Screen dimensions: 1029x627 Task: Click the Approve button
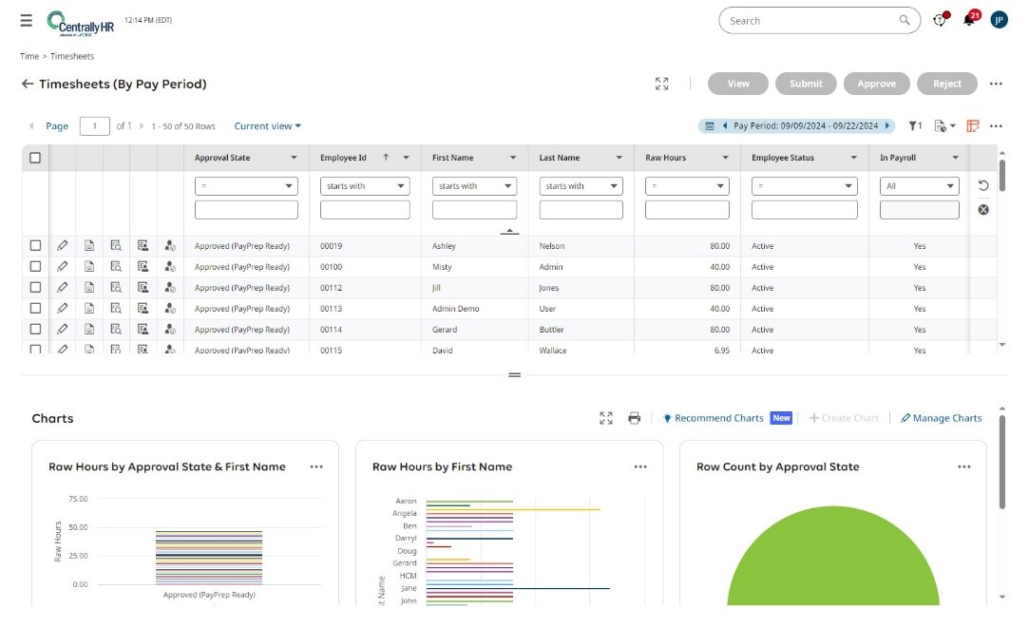pyautogui.click(x=877, y=84)
